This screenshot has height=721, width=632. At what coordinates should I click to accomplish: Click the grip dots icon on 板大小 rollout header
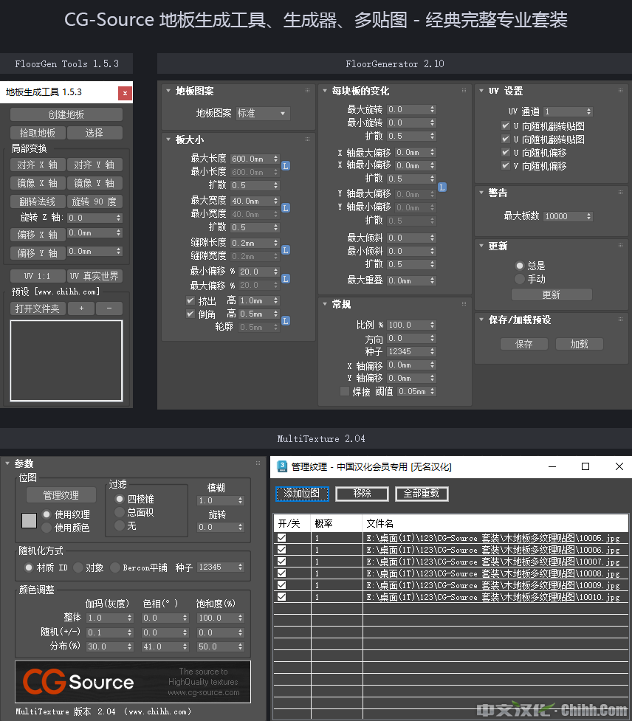(x=306, y=137)
